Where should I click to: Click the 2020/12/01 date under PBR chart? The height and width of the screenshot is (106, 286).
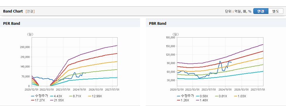177,89
